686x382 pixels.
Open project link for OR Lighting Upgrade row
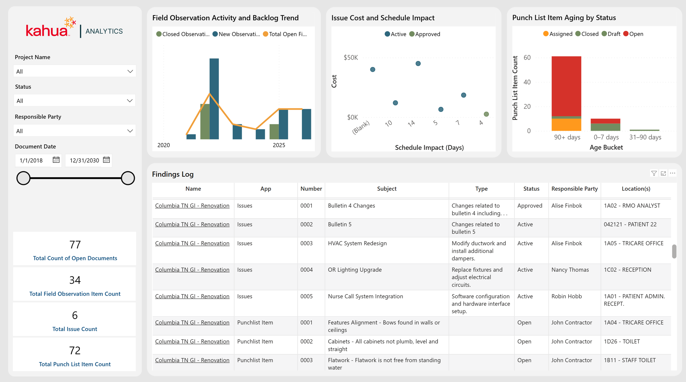tap(192, 270)
